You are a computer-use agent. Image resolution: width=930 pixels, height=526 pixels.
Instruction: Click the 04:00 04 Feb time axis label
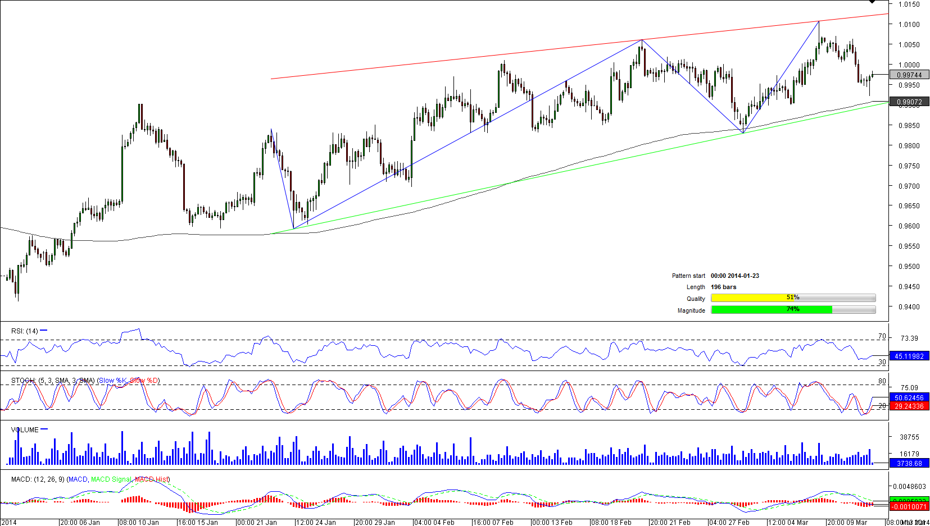pyautogui.click(x=434, y=522)
